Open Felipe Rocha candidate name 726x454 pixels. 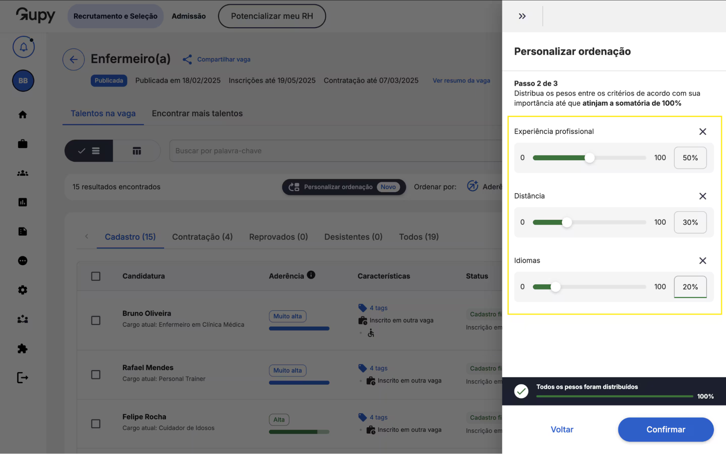(144, 417)
